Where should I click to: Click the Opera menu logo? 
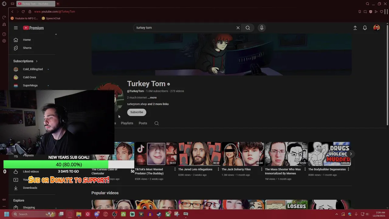4,4
